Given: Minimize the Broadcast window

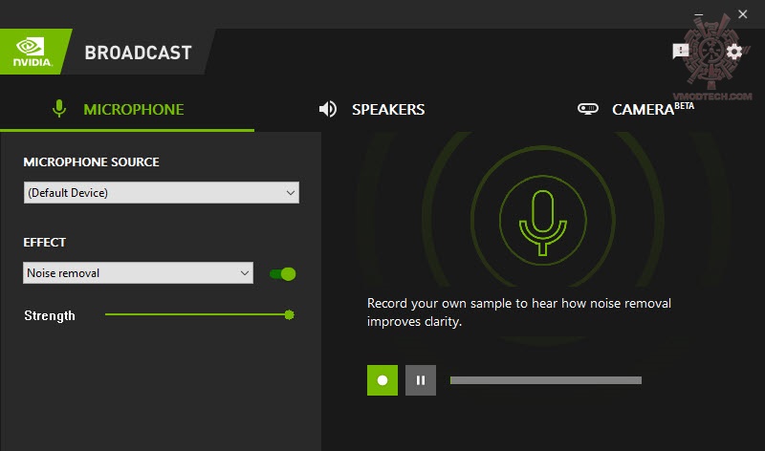Looking at the screenshot, I should 699,14.
